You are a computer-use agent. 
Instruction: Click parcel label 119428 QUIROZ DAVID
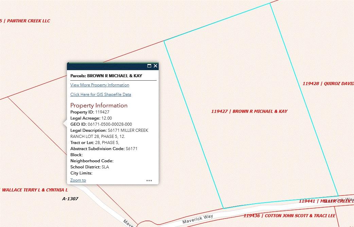pyautogui.click(x=328, y=83)
